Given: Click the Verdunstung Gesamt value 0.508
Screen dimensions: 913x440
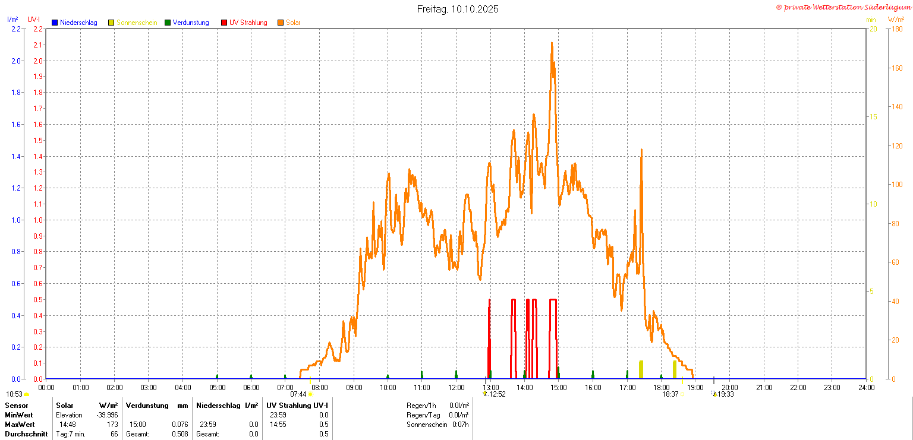Looking at the screenshot, I should coord(180,434).
